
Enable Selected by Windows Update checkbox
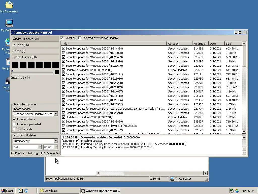[80, 38]
